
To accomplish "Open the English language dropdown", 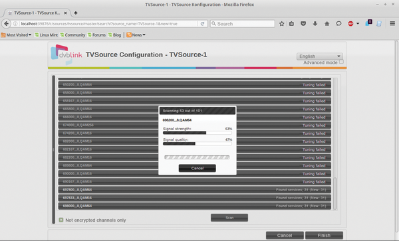I will coord(320,56).
